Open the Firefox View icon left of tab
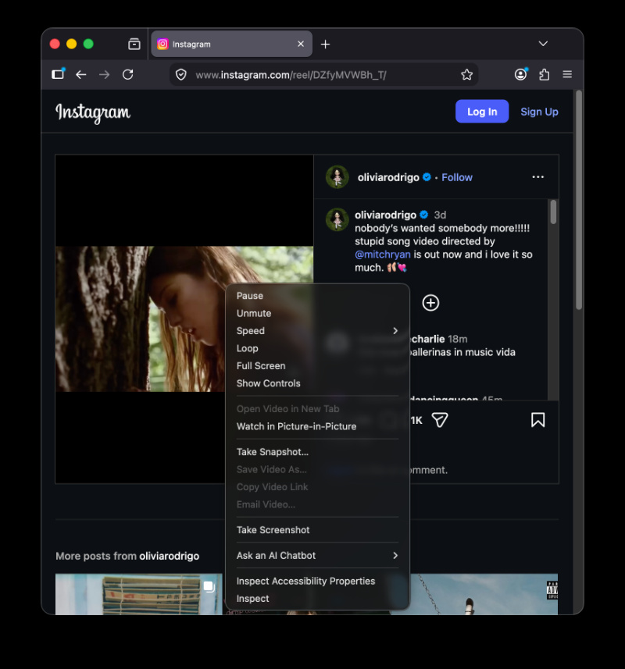 point(134,44)
